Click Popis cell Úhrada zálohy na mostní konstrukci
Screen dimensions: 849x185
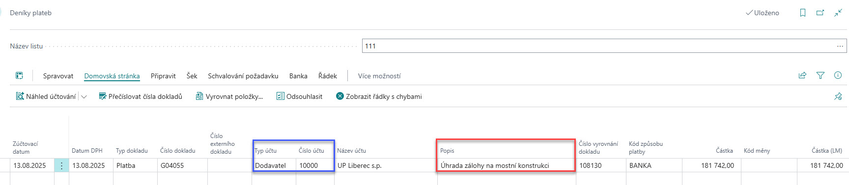click(506, 165)
